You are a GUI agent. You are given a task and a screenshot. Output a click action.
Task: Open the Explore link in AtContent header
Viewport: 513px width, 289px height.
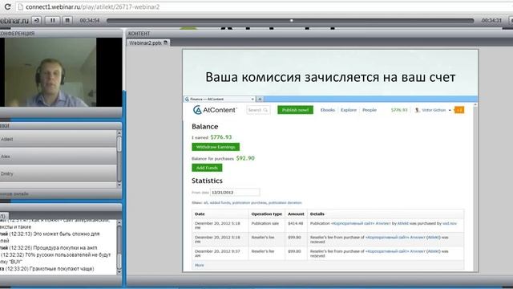click(349, 110)
